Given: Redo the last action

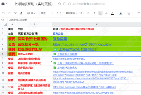Looking at the screenshot, I should pyautogui.click(x=9, y=13).
